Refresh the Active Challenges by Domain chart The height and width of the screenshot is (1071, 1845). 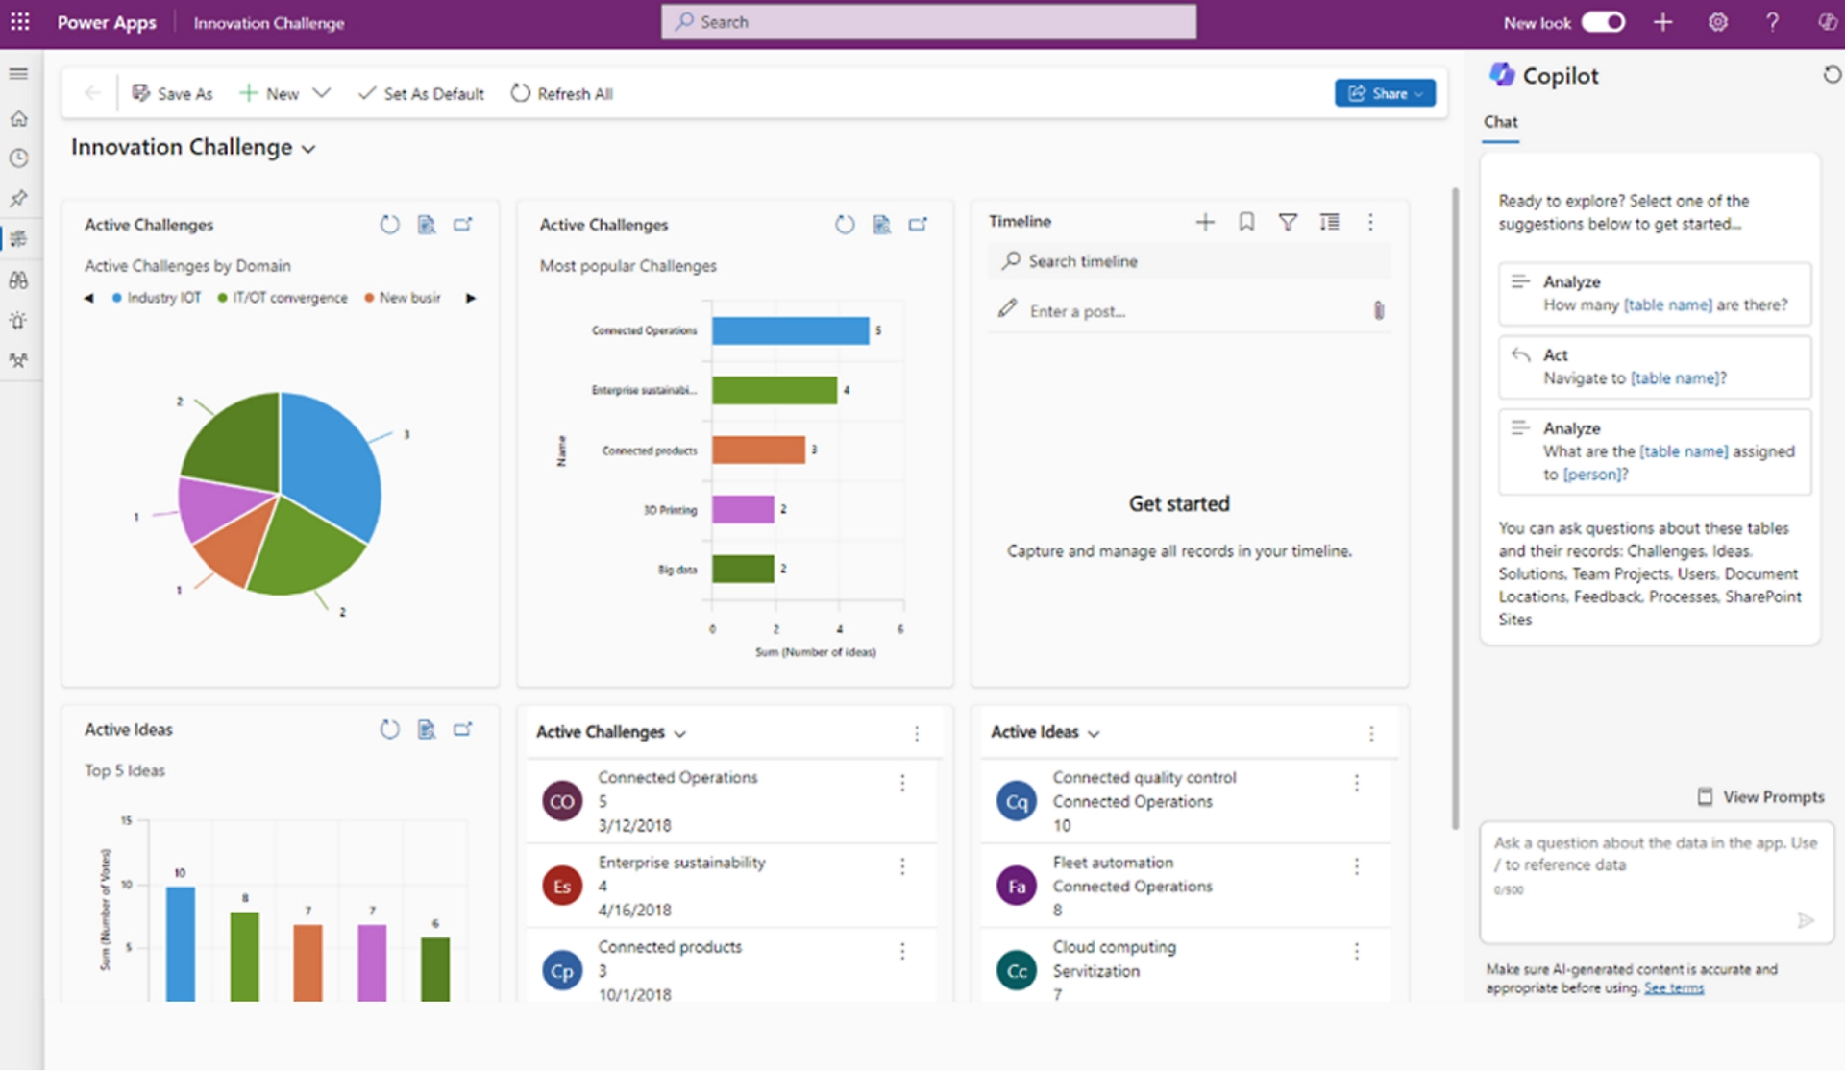point(389,225)
